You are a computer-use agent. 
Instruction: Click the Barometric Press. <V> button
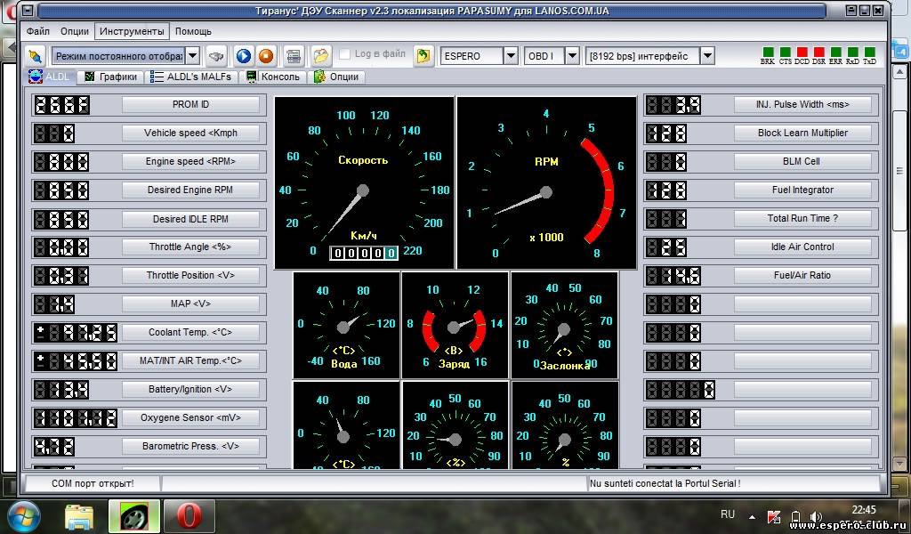coord(190,446)
